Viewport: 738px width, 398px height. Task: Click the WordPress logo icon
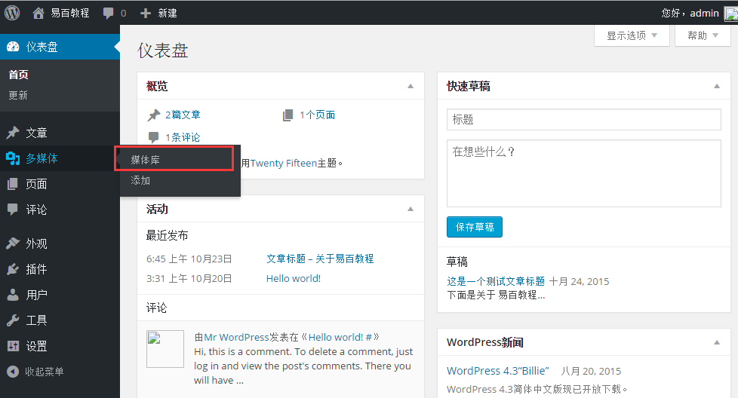(x=12, y=13)
